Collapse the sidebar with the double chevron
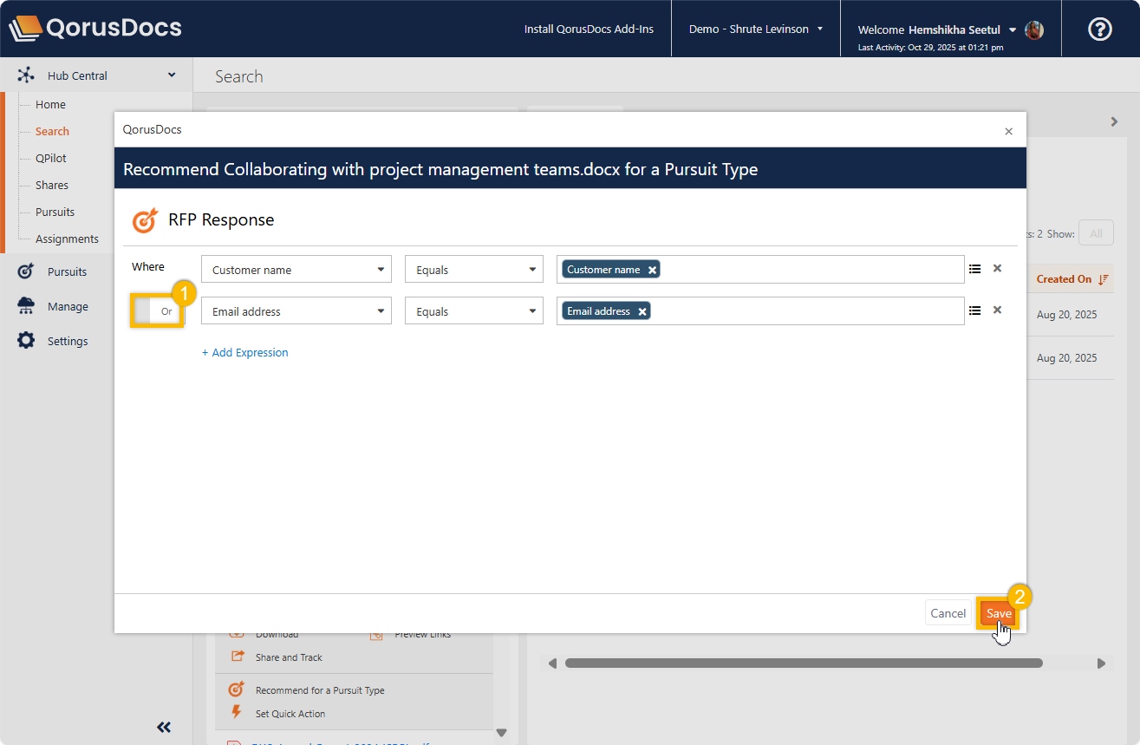1140x745 pixels. click(x=164, y=727)
